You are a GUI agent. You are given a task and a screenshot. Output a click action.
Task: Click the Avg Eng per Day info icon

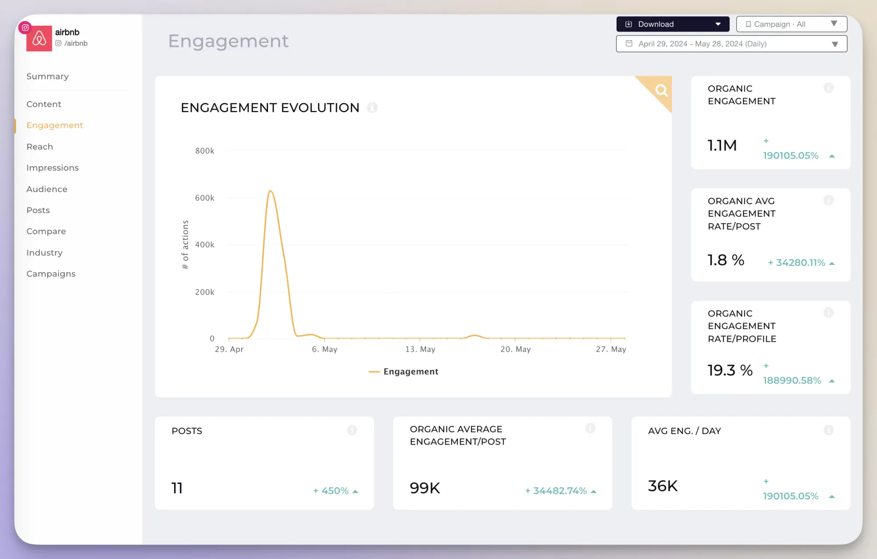[x=828, y=430]
